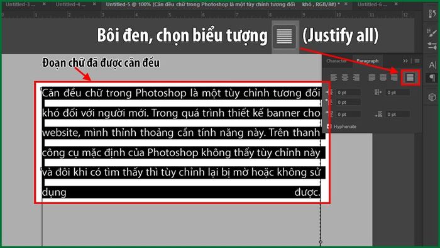The height and width of the screenshot is (248, 440).
Task: Switch to the Character tab
Action: click(337, 60)
